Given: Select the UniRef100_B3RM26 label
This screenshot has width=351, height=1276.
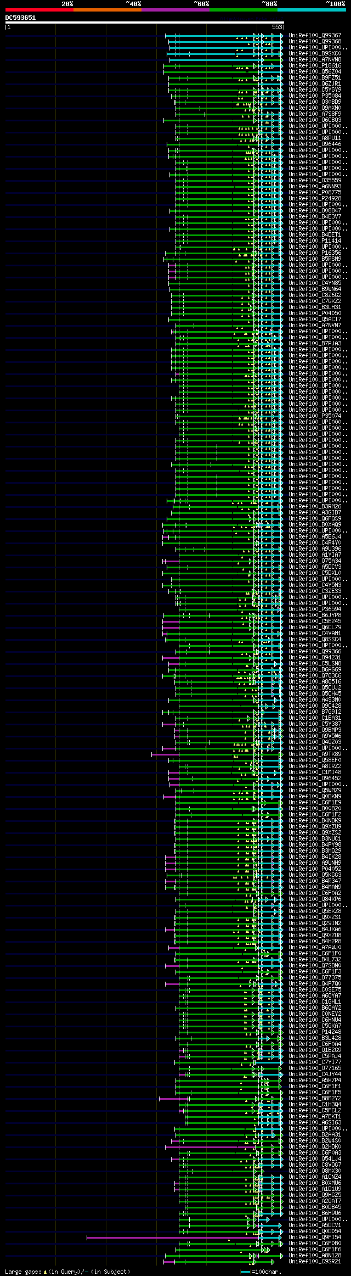Looking at the screenshot, I should click(315, 507).
